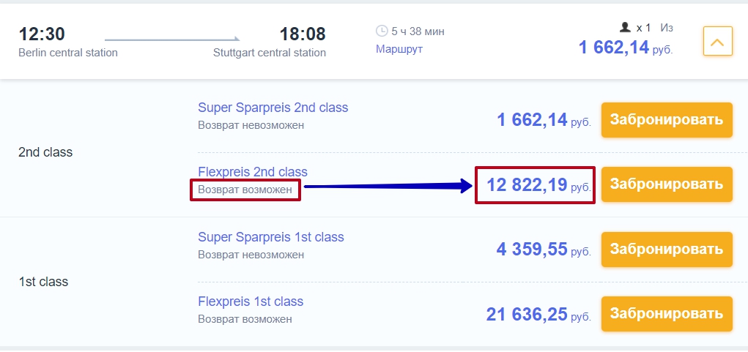748x352 pixels.
Task: Select the Flexpreis 1st class fare link
Action: click(x=251, y=302)
